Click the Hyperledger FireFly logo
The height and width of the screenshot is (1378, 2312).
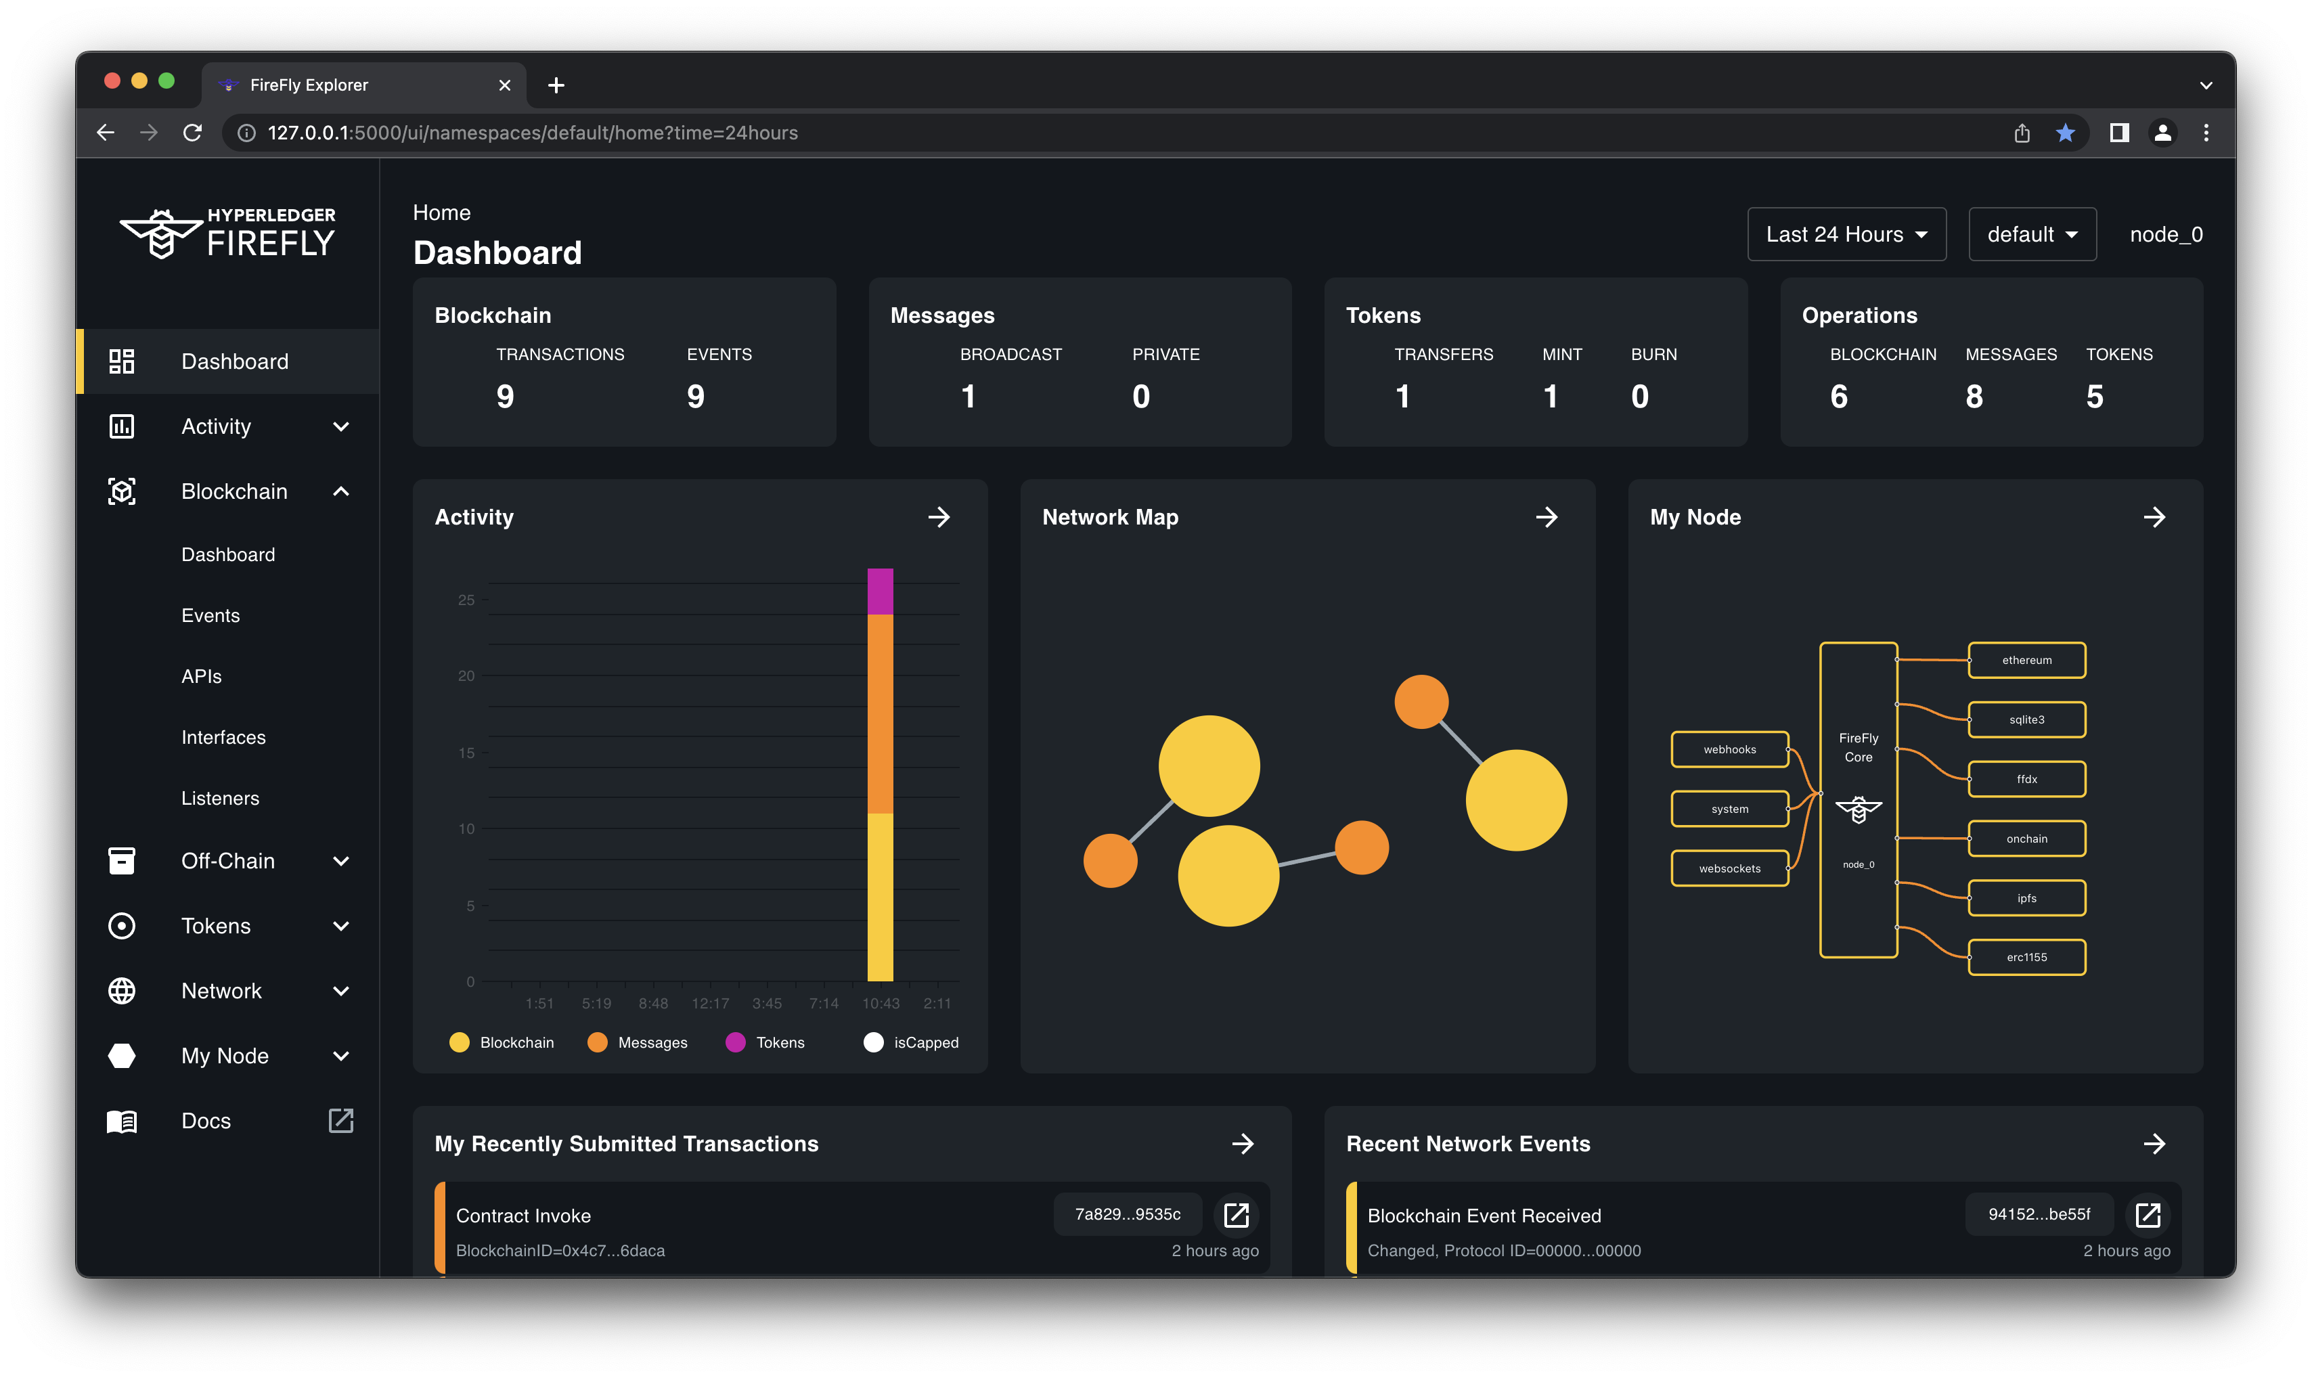(227, 232)
